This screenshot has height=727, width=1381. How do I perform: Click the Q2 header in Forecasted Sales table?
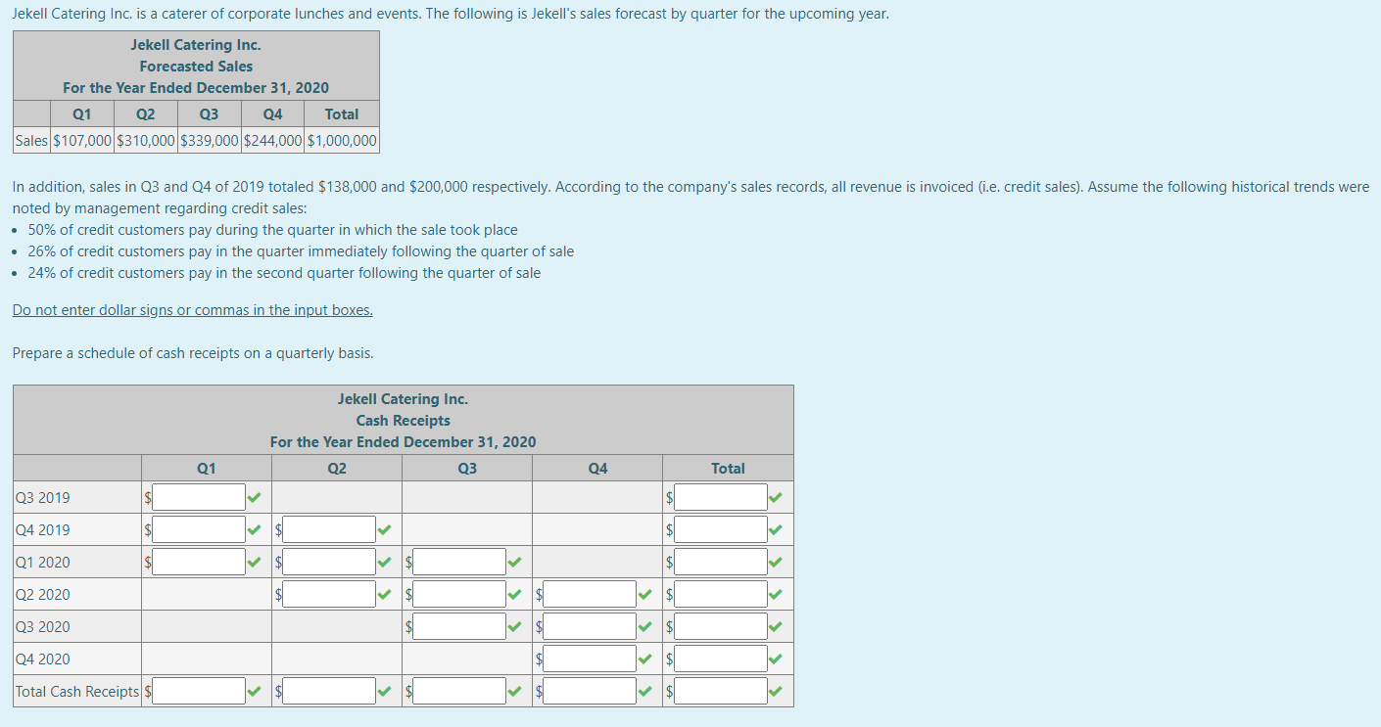click(x=145, y=114)
